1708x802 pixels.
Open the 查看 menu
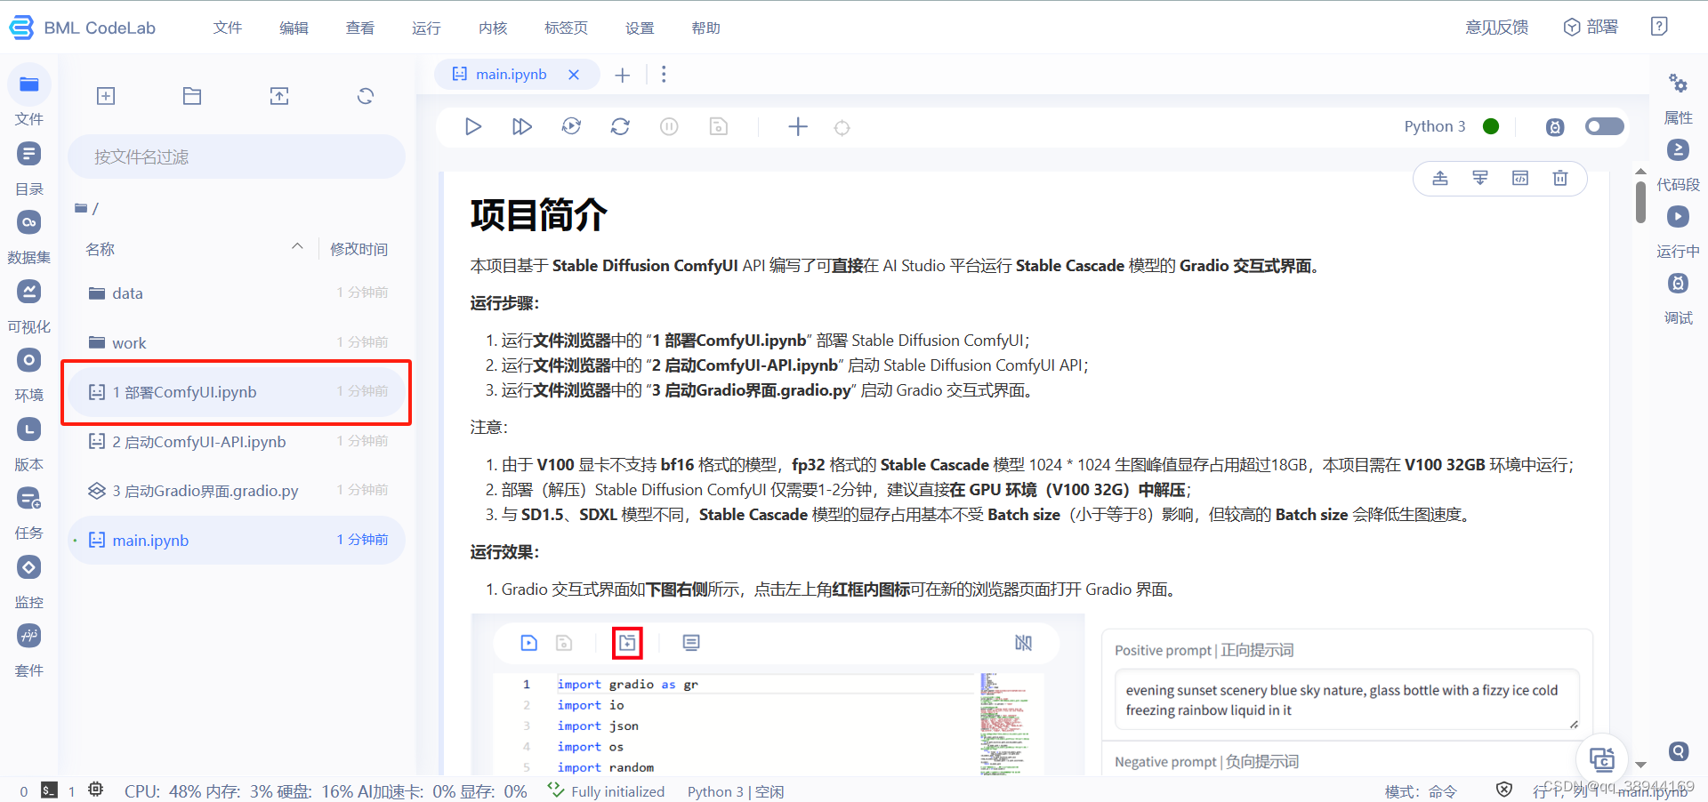(360, 28)
